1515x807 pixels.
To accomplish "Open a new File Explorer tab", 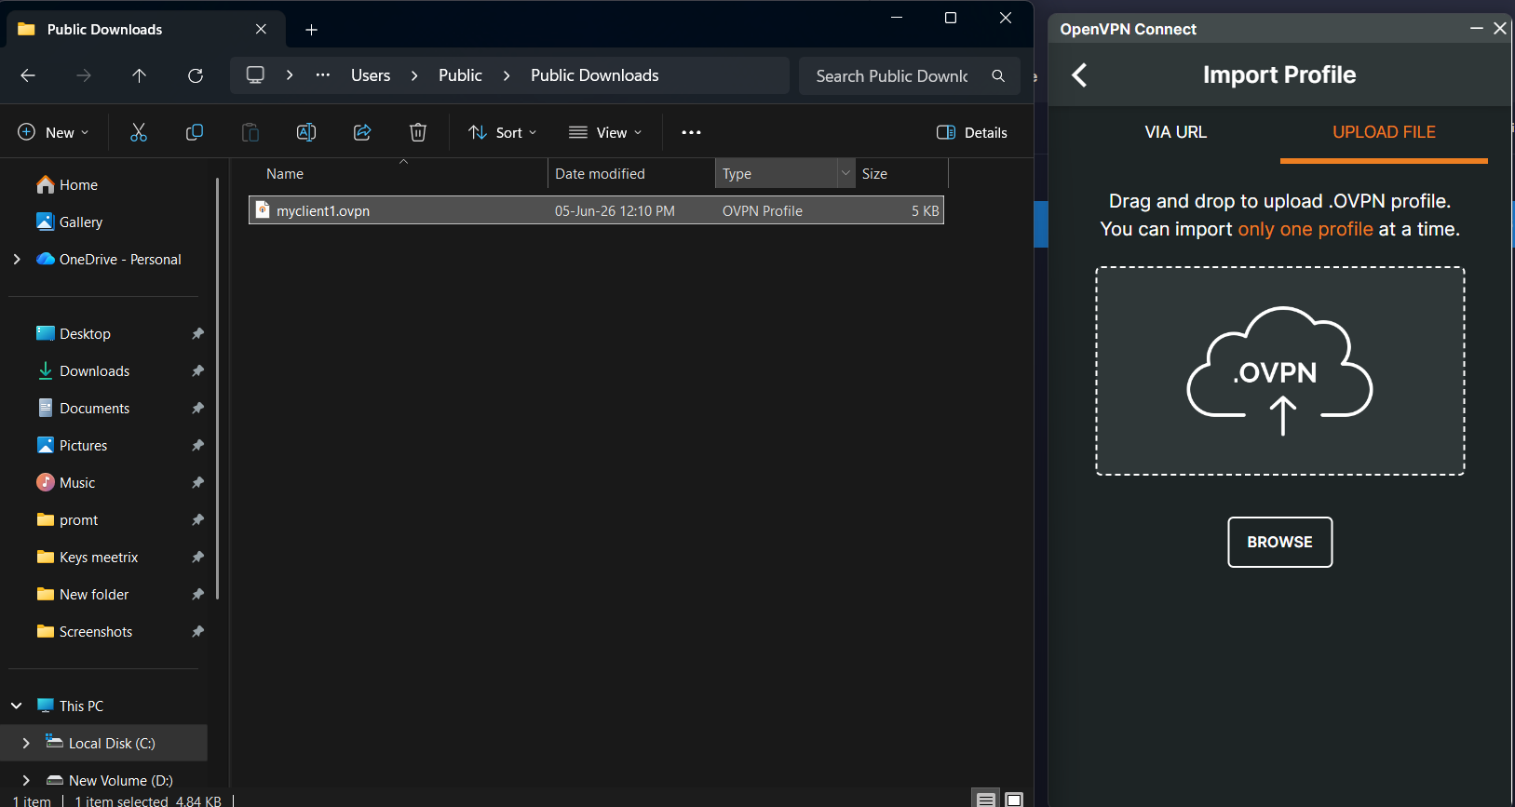I will [x=312, y=30].
